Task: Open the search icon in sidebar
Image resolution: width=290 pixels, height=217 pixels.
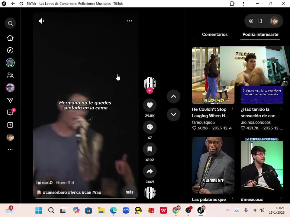Action: click(x=10, y=23)
